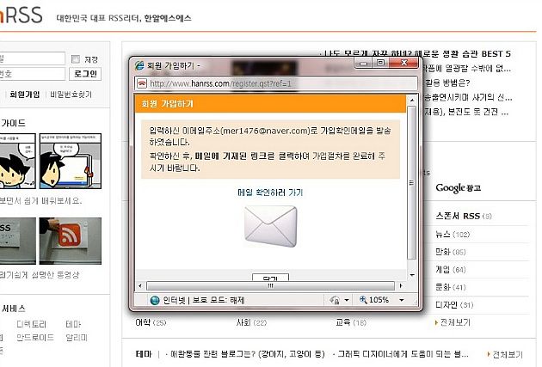Open the 교육 (18) category

coord(351,322)
